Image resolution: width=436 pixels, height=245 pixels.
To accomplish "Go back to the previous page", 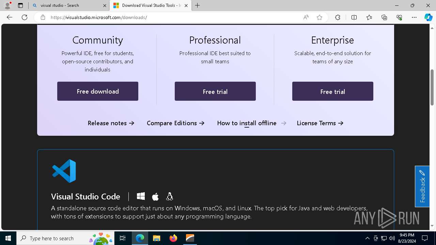I will tap(10, 17).
